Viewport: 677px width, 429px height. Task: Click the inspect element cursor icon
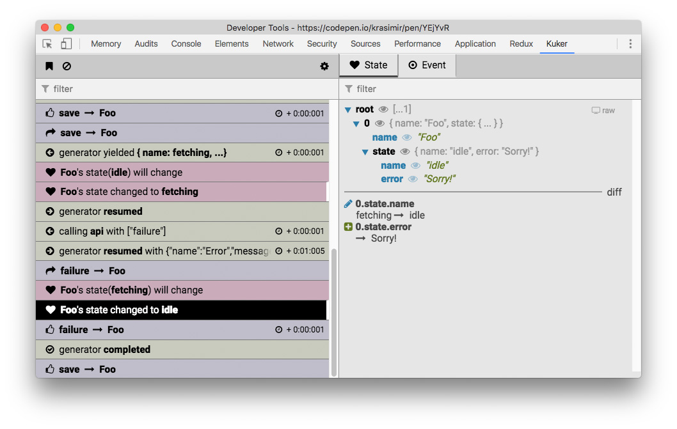[47, 43]
